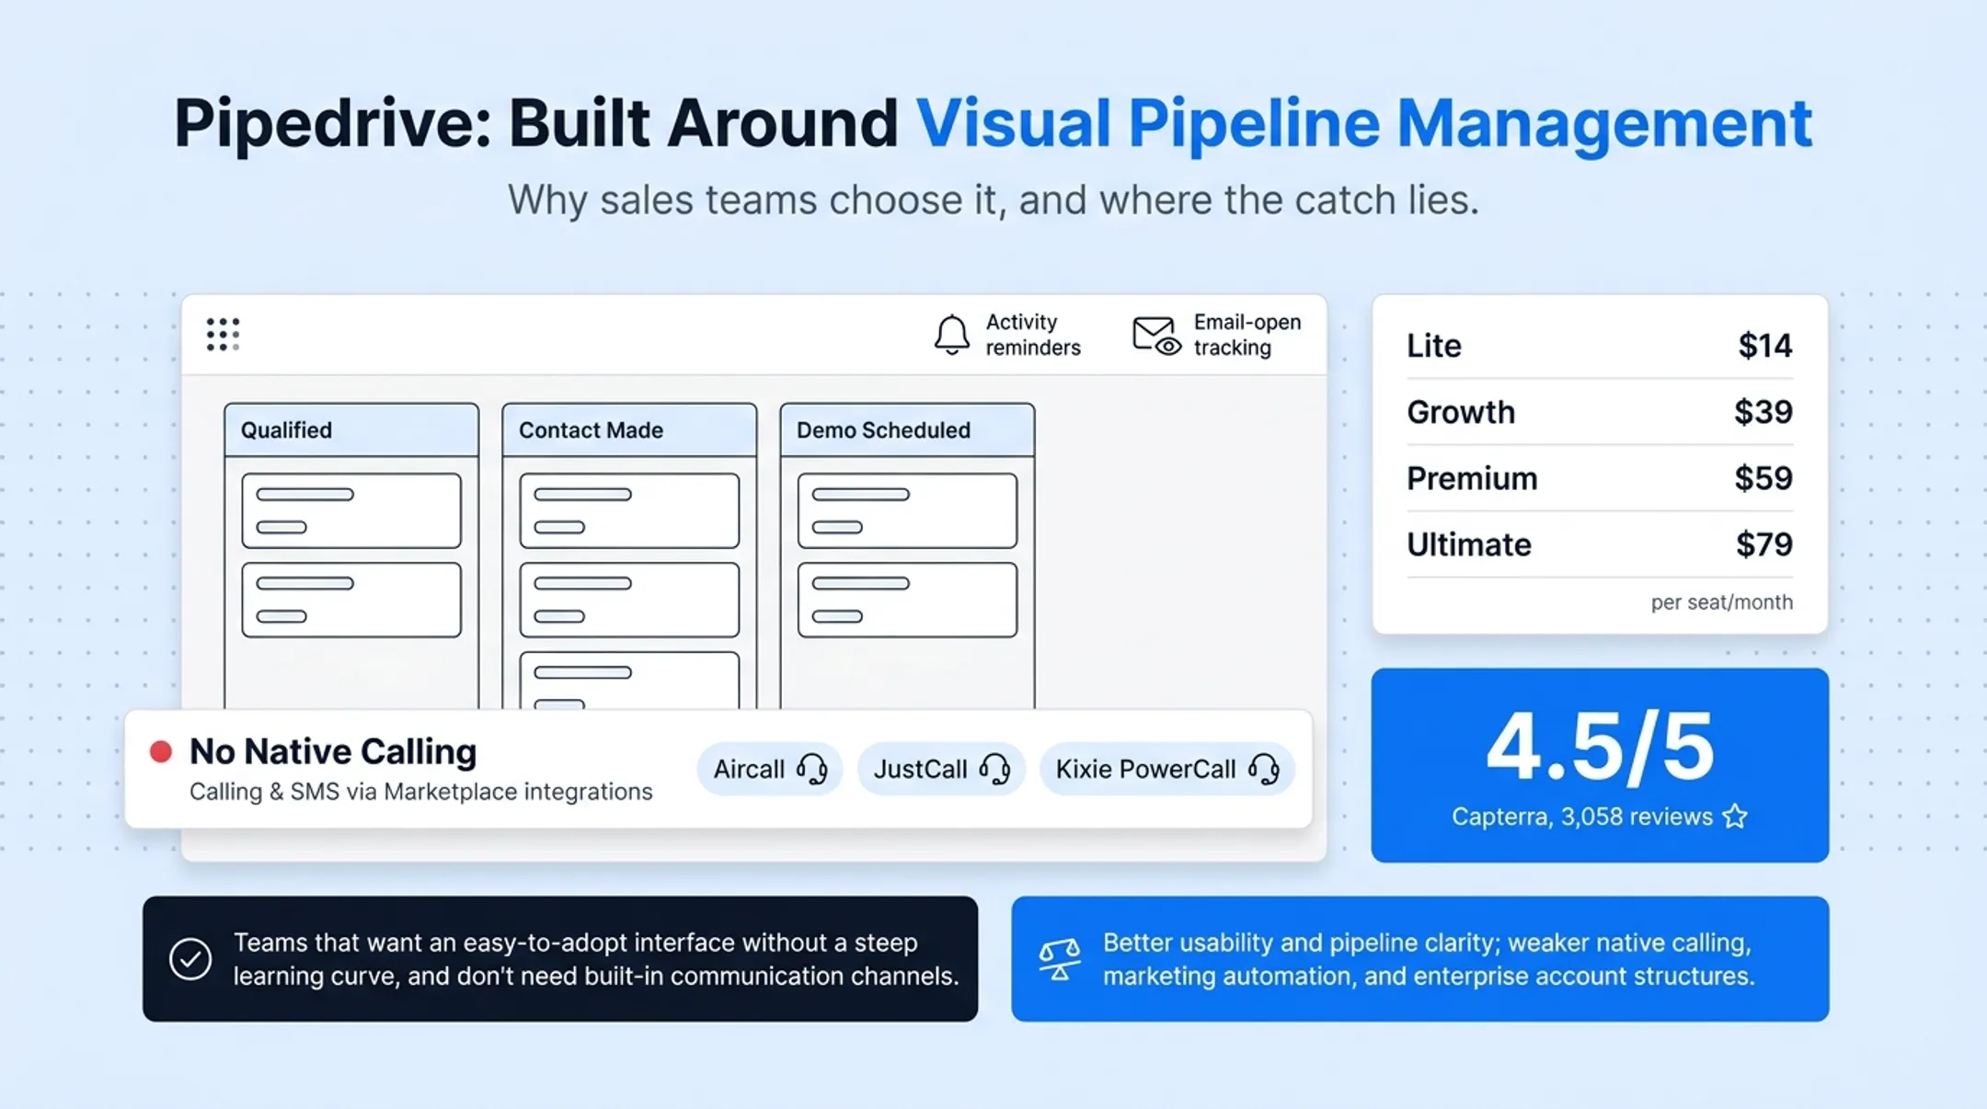
Task: Click the checkmark circle icon in dark banner
Action: [x=190, y=959]
